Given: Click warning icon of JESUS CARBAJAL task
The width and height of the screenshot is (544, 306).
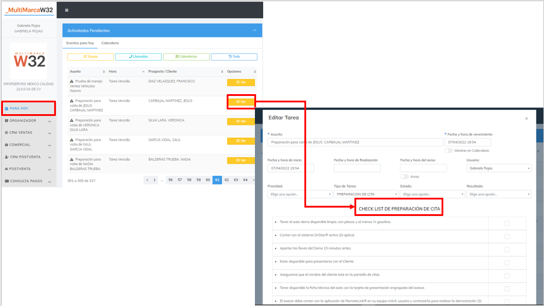Looking at the screenshot, I should 72,101.
